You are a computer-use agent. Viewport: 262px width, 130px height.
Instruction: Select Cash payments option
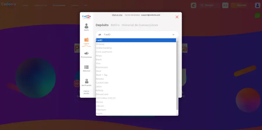(136, 52)
